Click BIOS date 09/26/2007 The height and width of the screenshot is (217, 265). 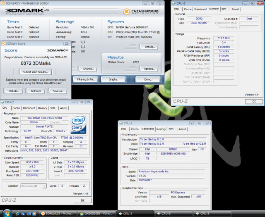point(171,180)
